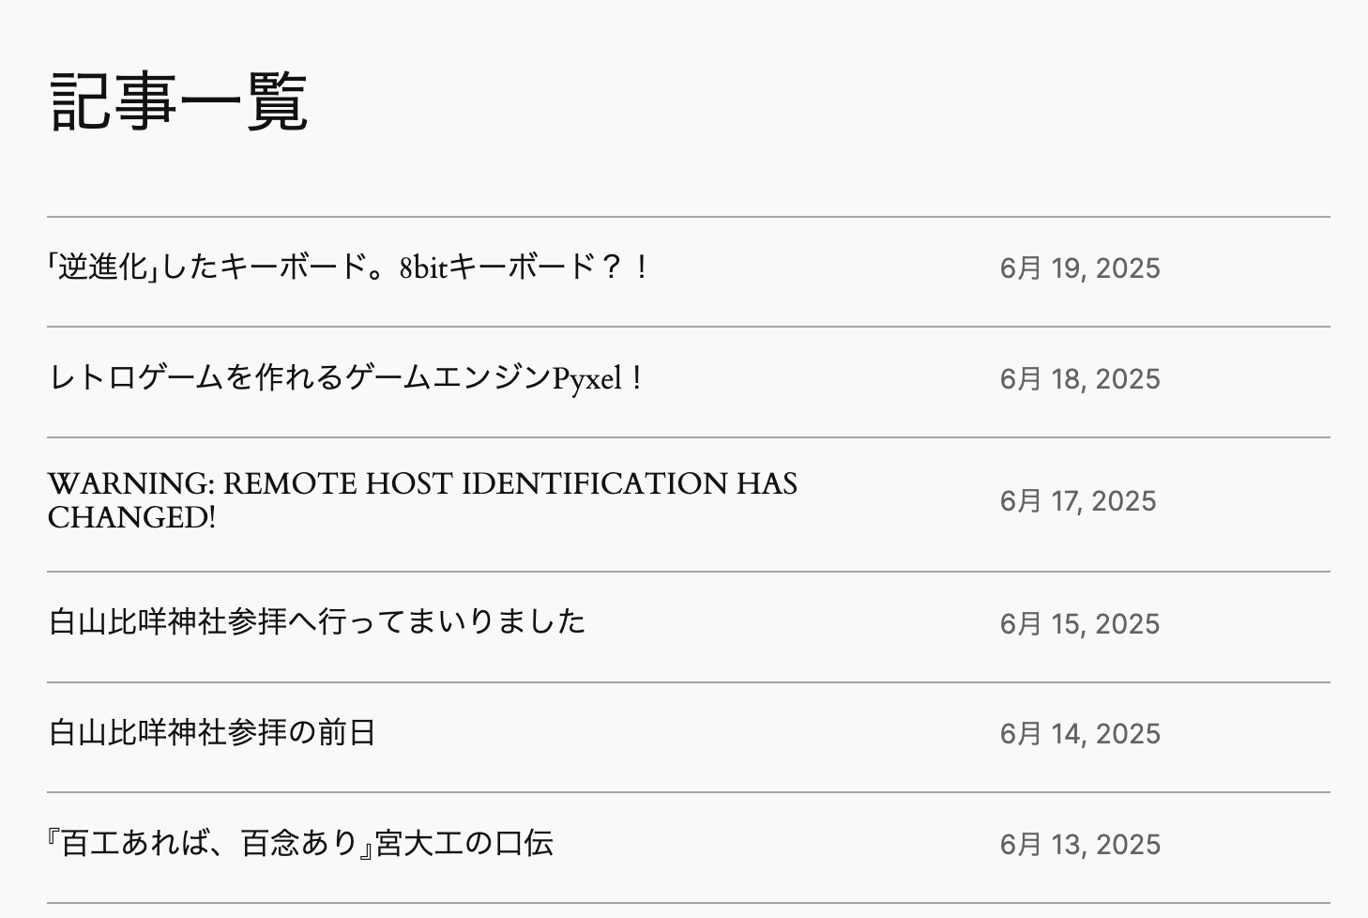Click the bottom divider below the 宮大工の口伝 row

[x=688, y=903]
